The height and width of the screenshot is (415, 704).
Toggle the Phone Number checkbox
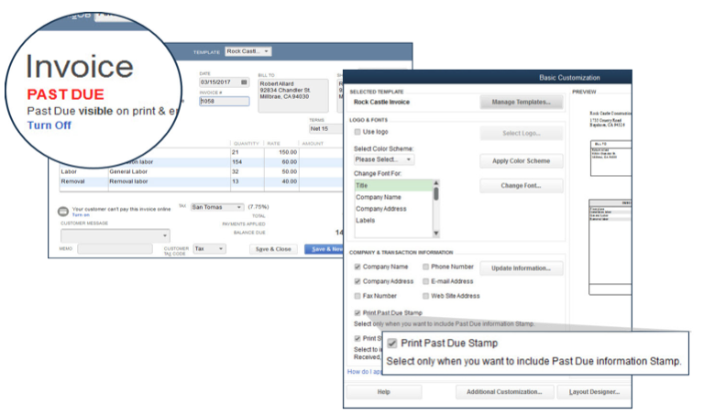coord(425,267)
